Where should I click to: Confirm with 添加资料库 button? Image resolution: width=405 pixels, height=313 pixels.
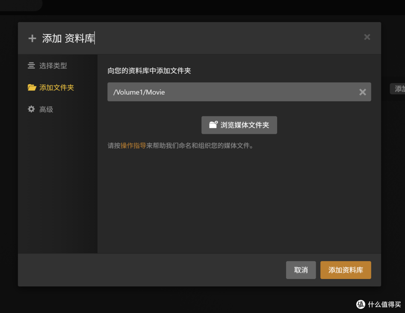pyautogui.click(x=346, y=270)
